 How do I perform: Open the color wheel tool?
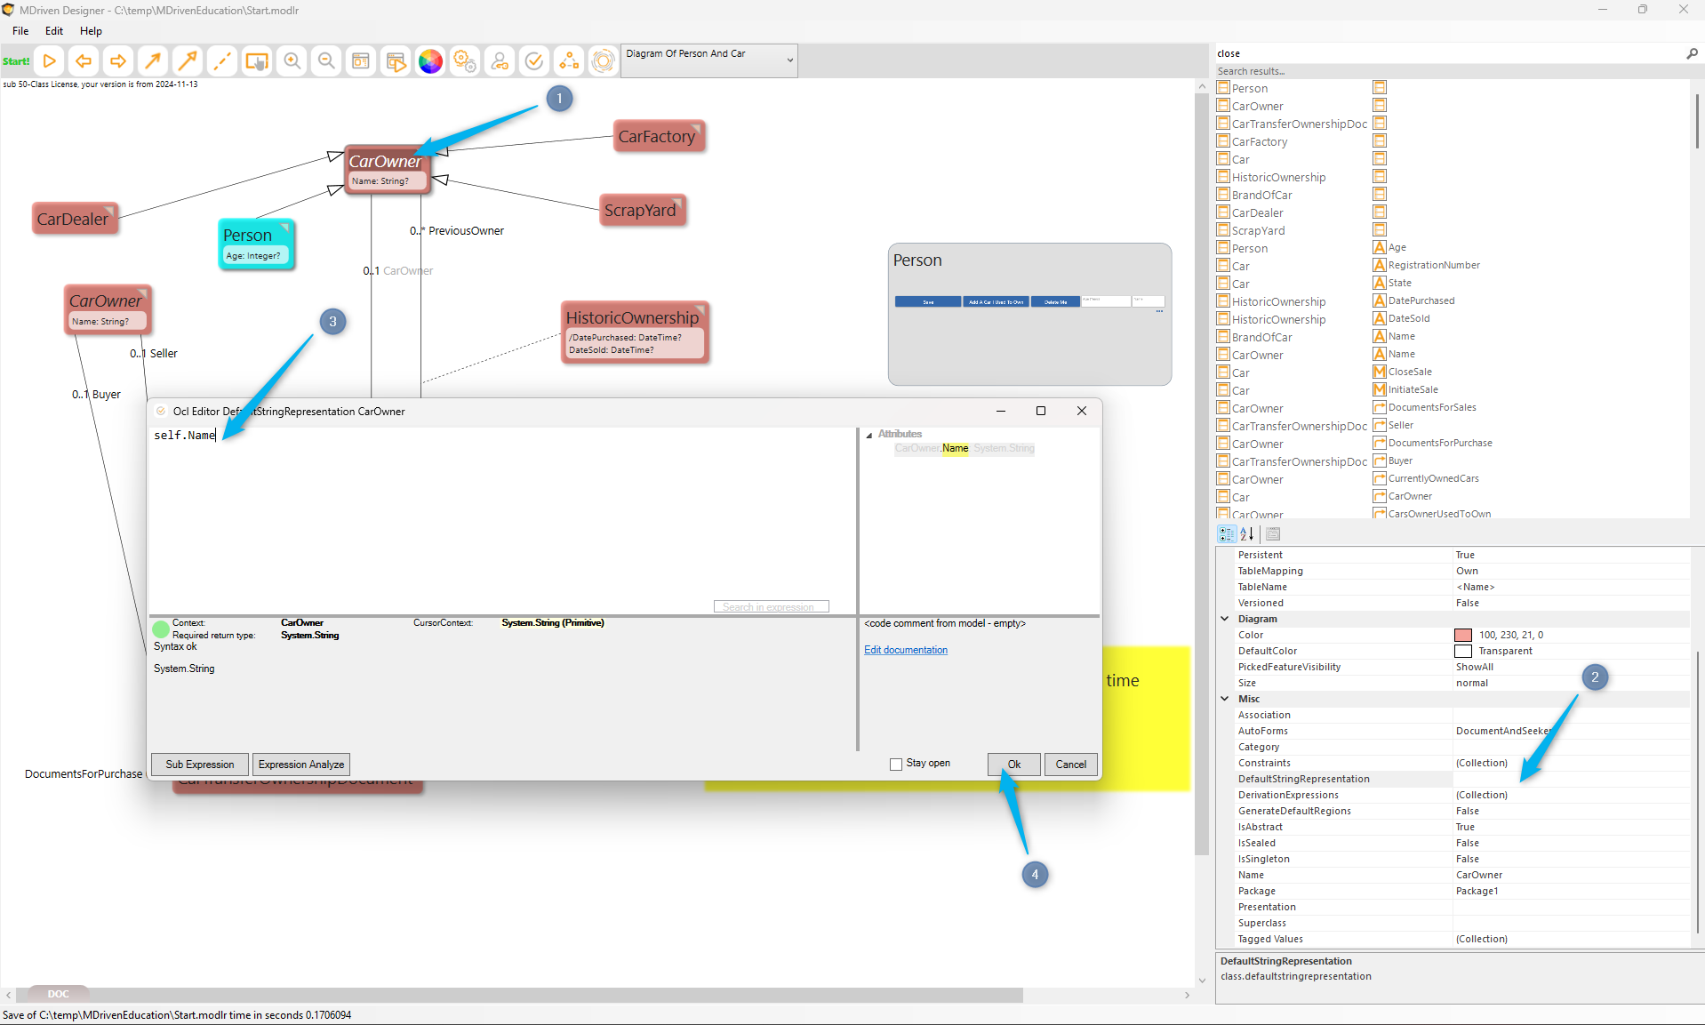pyautogui.click(x=430, y=61)
